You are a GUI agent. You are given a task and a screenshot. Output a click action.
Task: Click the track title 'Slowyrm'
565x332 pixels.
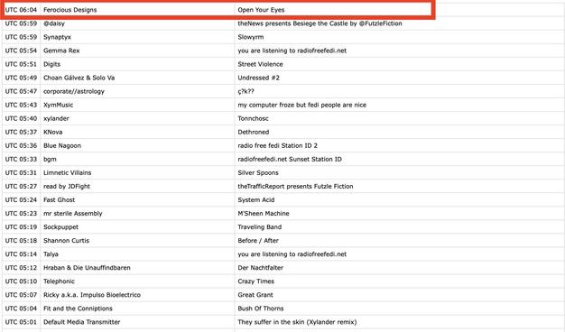[x=250, y=37]
